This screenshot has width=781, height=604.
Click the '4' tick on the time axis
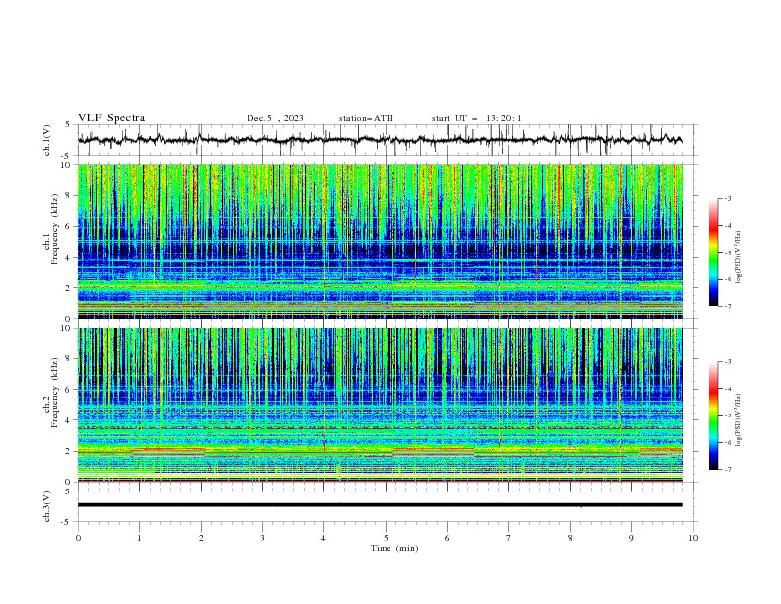tap(323, 538)
